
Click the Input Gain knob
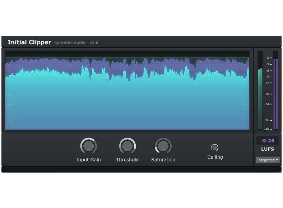point(88,146)
